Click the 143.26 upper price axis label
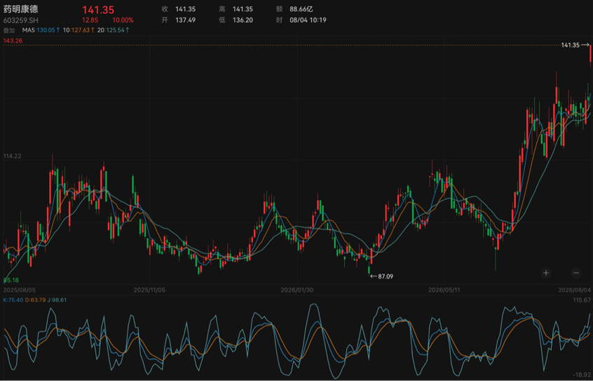 click(x=13, y=41)
